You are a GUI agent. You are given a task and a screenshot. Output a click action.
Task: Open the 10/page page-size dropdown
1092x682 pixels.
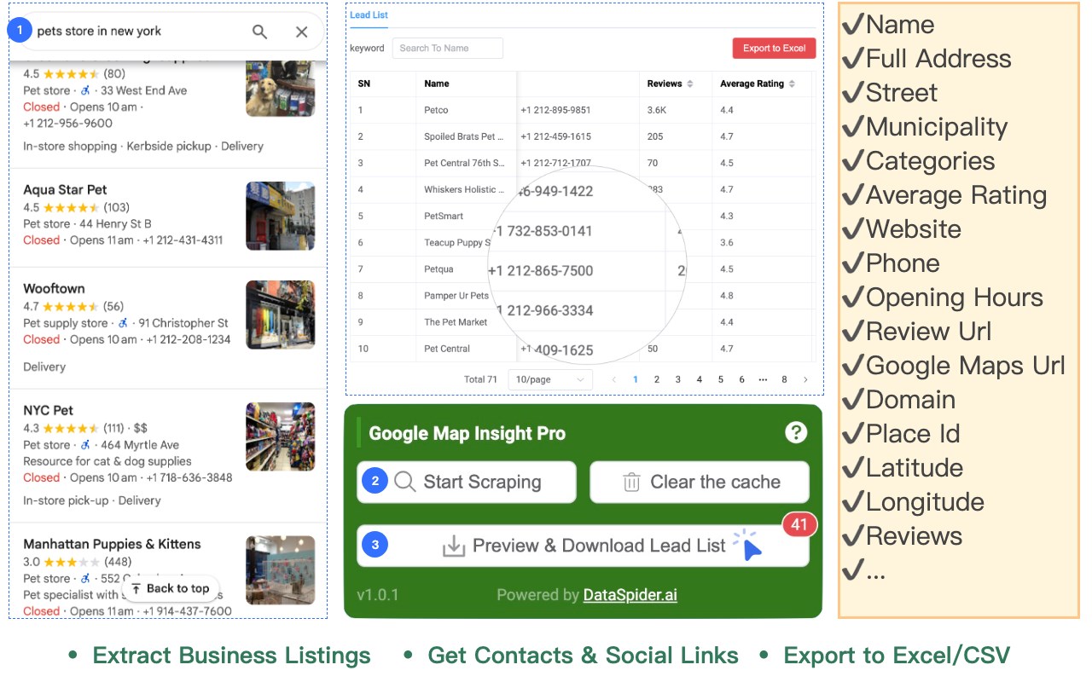click(x=550, y=379)
